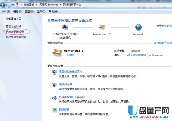Click the connect to network icon
Screen dimensions: 172x121
(54, 85)
